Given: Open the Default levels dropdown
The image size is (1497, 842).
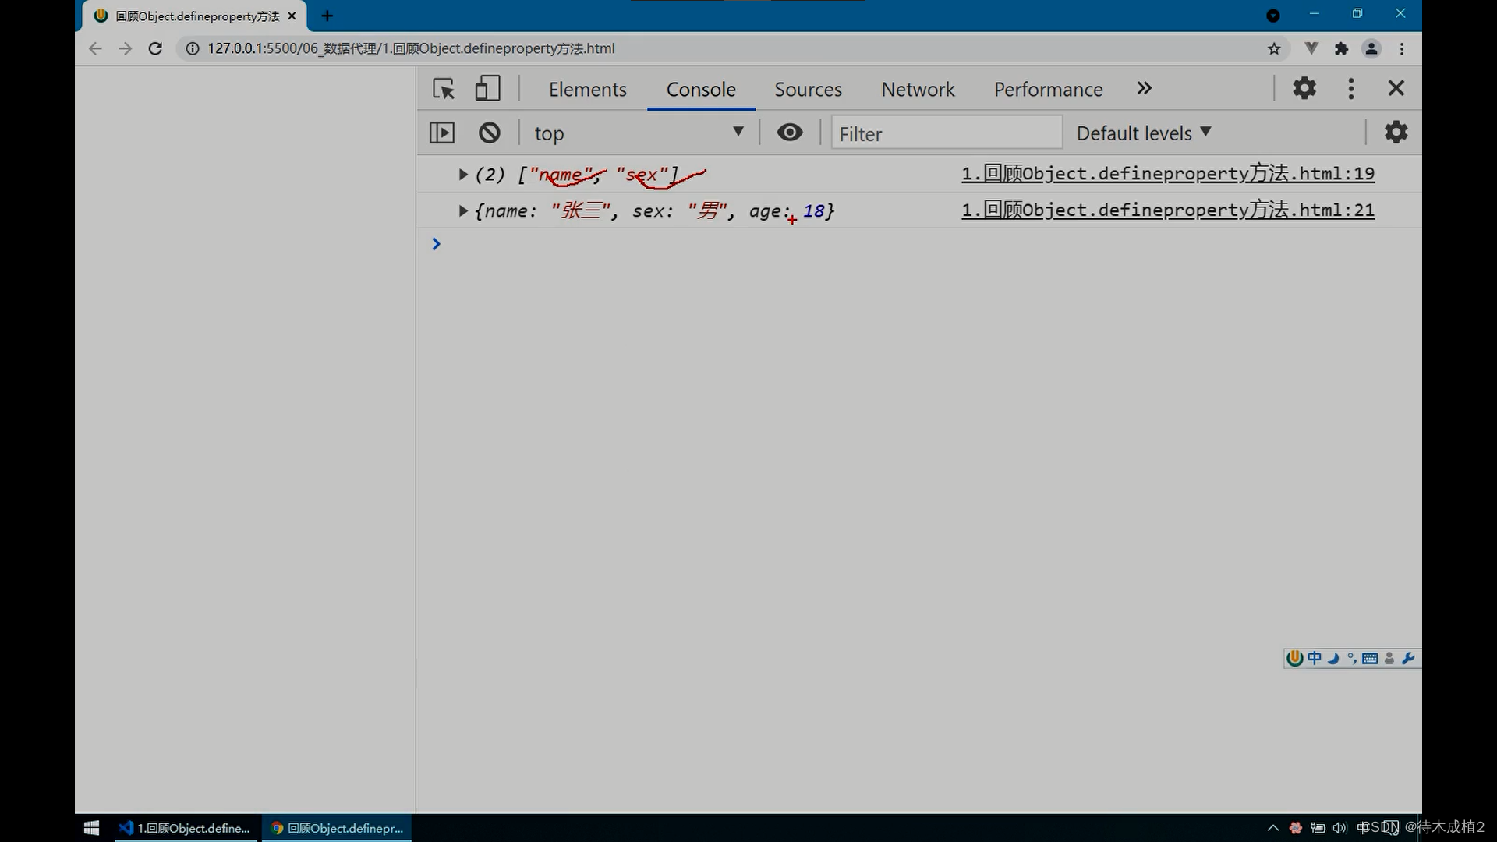Looking at the screenshot, I should click(1144, 133).
